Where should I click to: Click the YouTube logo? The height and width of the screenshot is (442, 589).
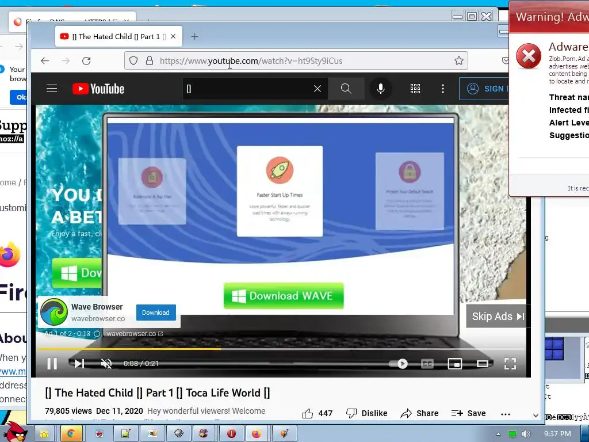[98, 89]
